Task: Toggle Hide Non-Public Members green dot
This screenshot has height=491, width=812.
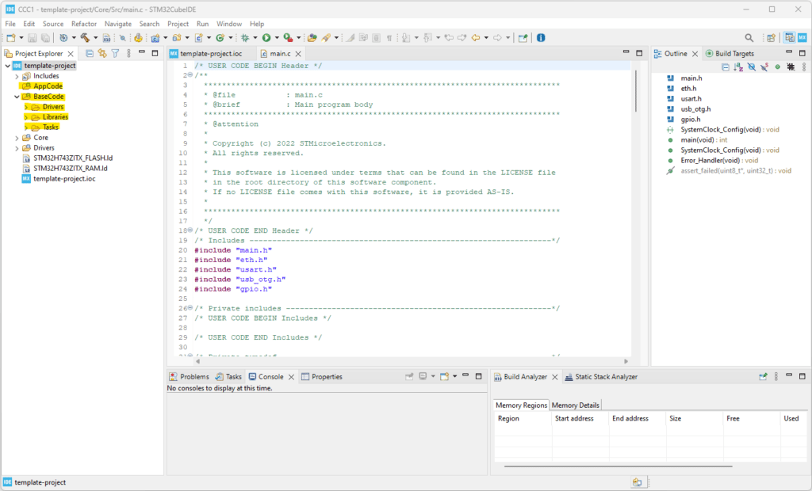Action: coord(777,67)
